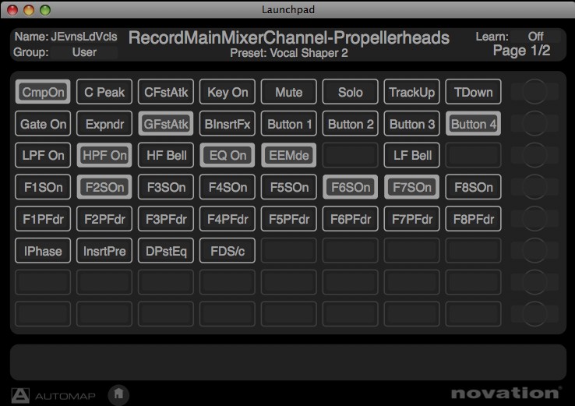Toggle F8SOn send

tap(474, 187)
